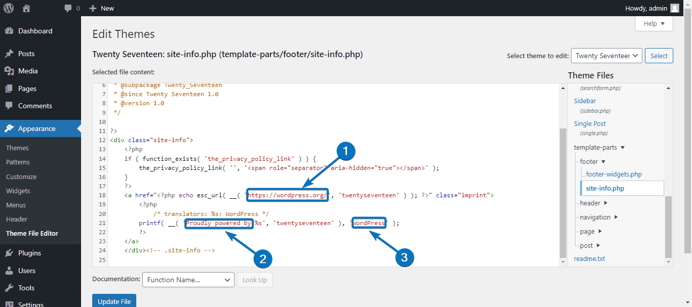Screen dimensions: 692x307
Task: Click the Theme Files list scrollbar
Action: point(669,227)
